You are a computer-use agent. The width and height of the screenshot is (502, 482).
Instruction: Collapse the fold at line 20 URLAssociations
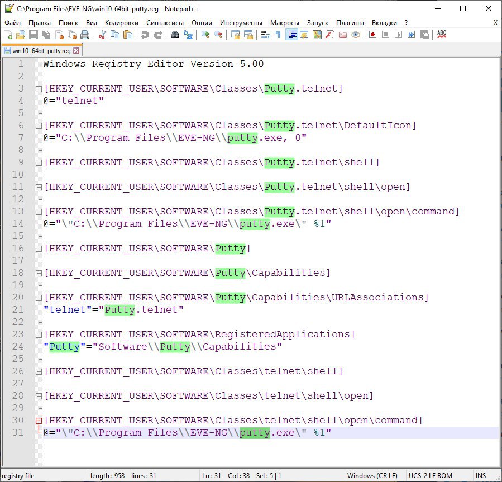coord(39,298)
